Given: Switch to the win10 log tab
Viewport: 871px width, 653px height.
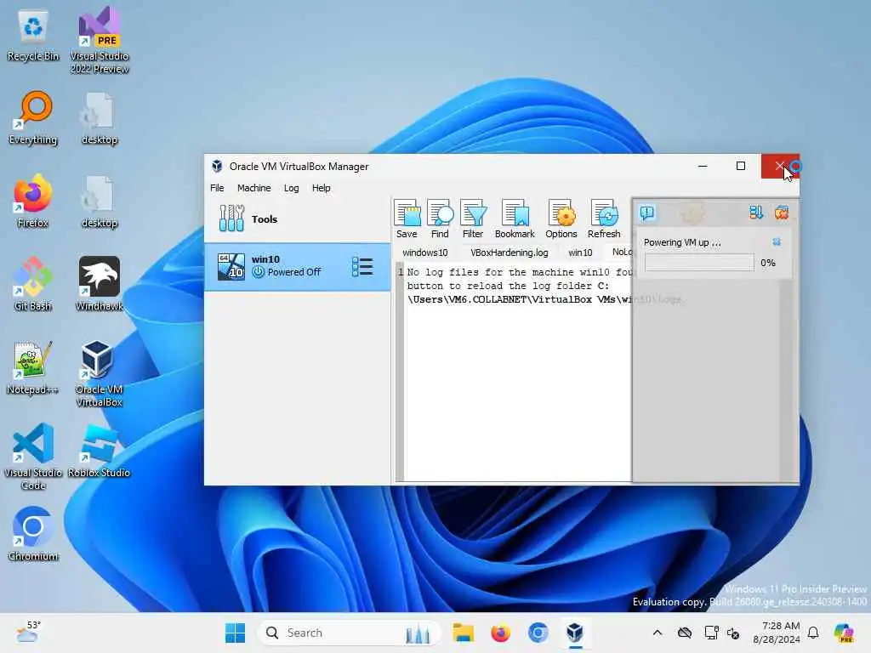Looking at the screenshot, I should 580,253.
